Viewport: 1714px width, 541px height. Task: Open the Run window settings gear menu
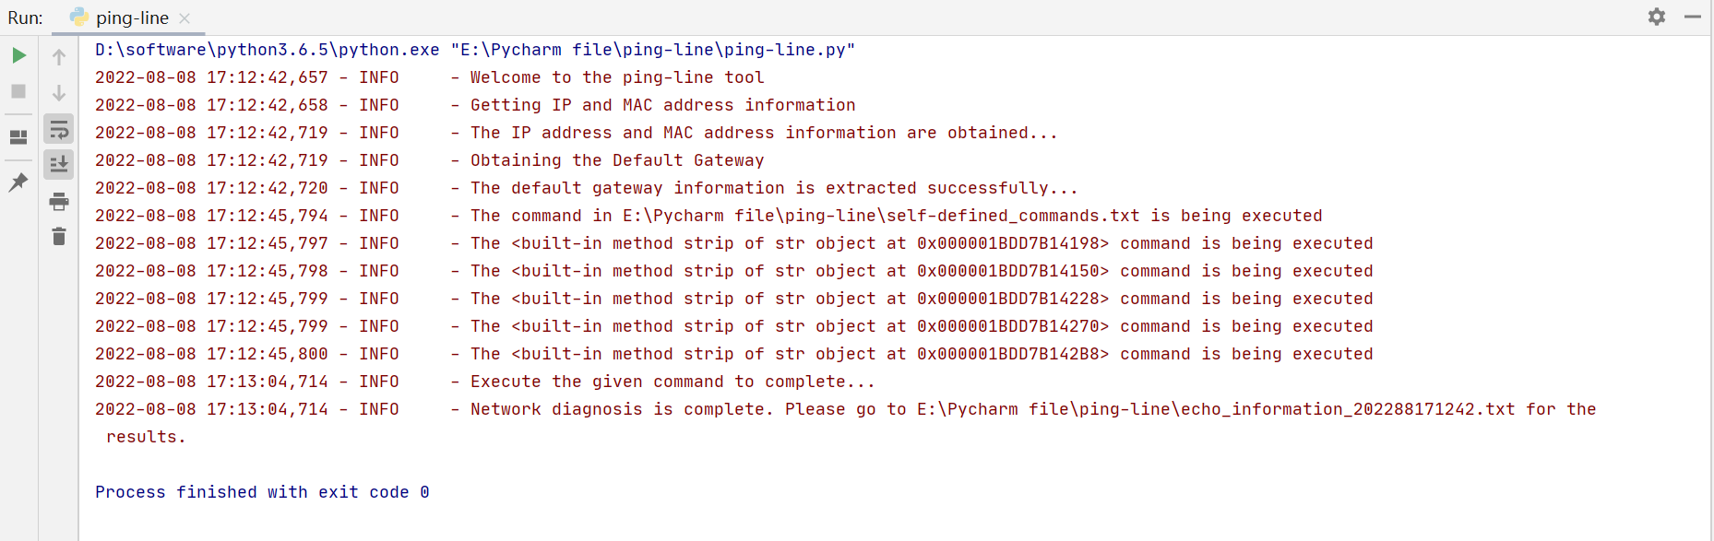pyautogui.click(x=1657, y=17)
